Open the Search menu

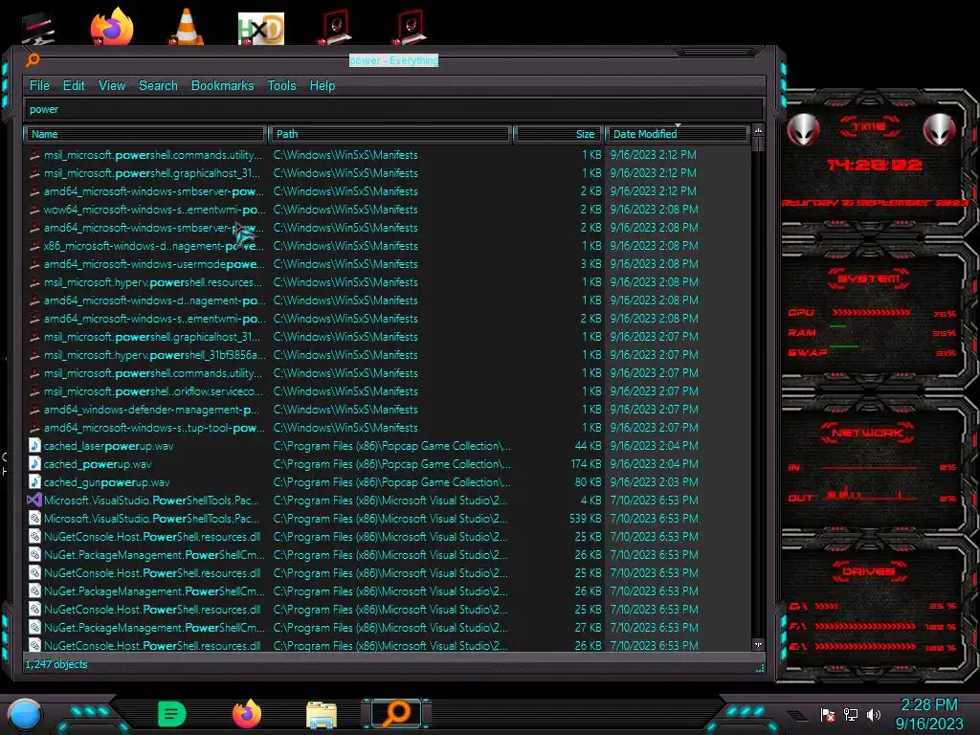[x=158, y=85]
